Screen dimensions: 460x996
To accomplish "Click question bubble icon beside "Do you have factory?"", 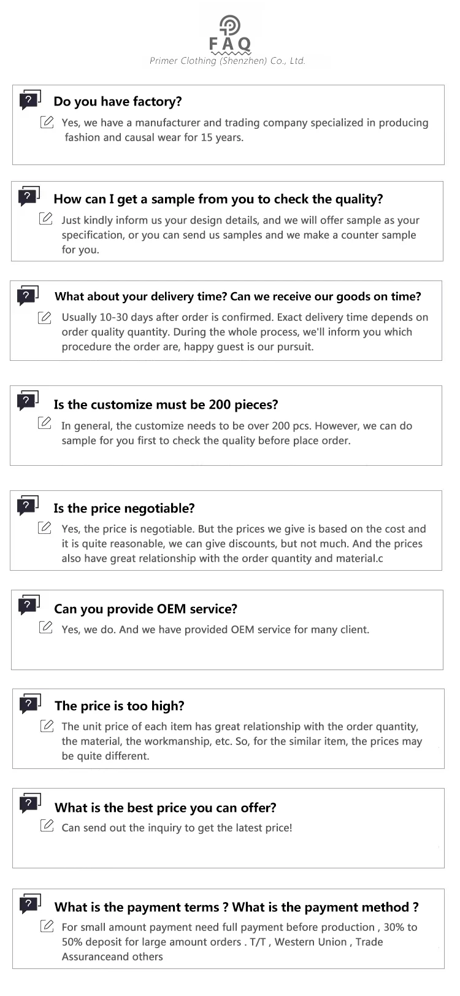I will pos(30,99).
